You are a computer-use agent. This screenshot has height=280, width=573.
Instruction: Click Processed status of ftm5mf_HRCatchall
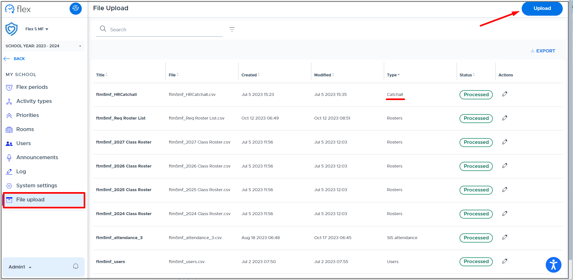click(476, 95)
